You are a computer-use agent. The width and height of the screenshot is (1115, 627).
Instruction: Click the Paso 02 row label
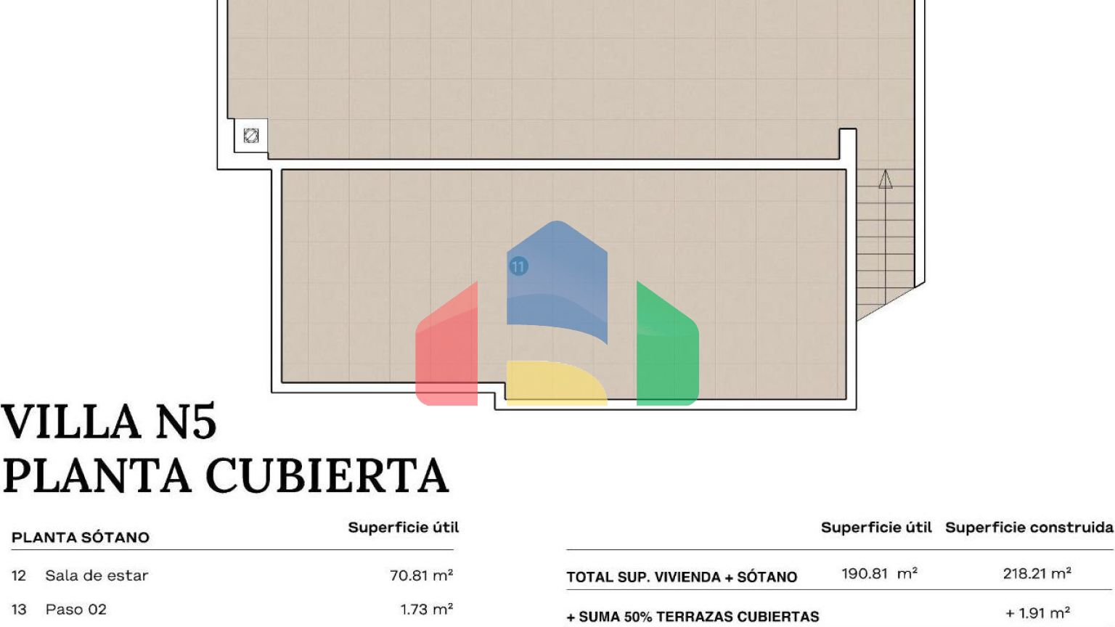[x=75, y=610]
